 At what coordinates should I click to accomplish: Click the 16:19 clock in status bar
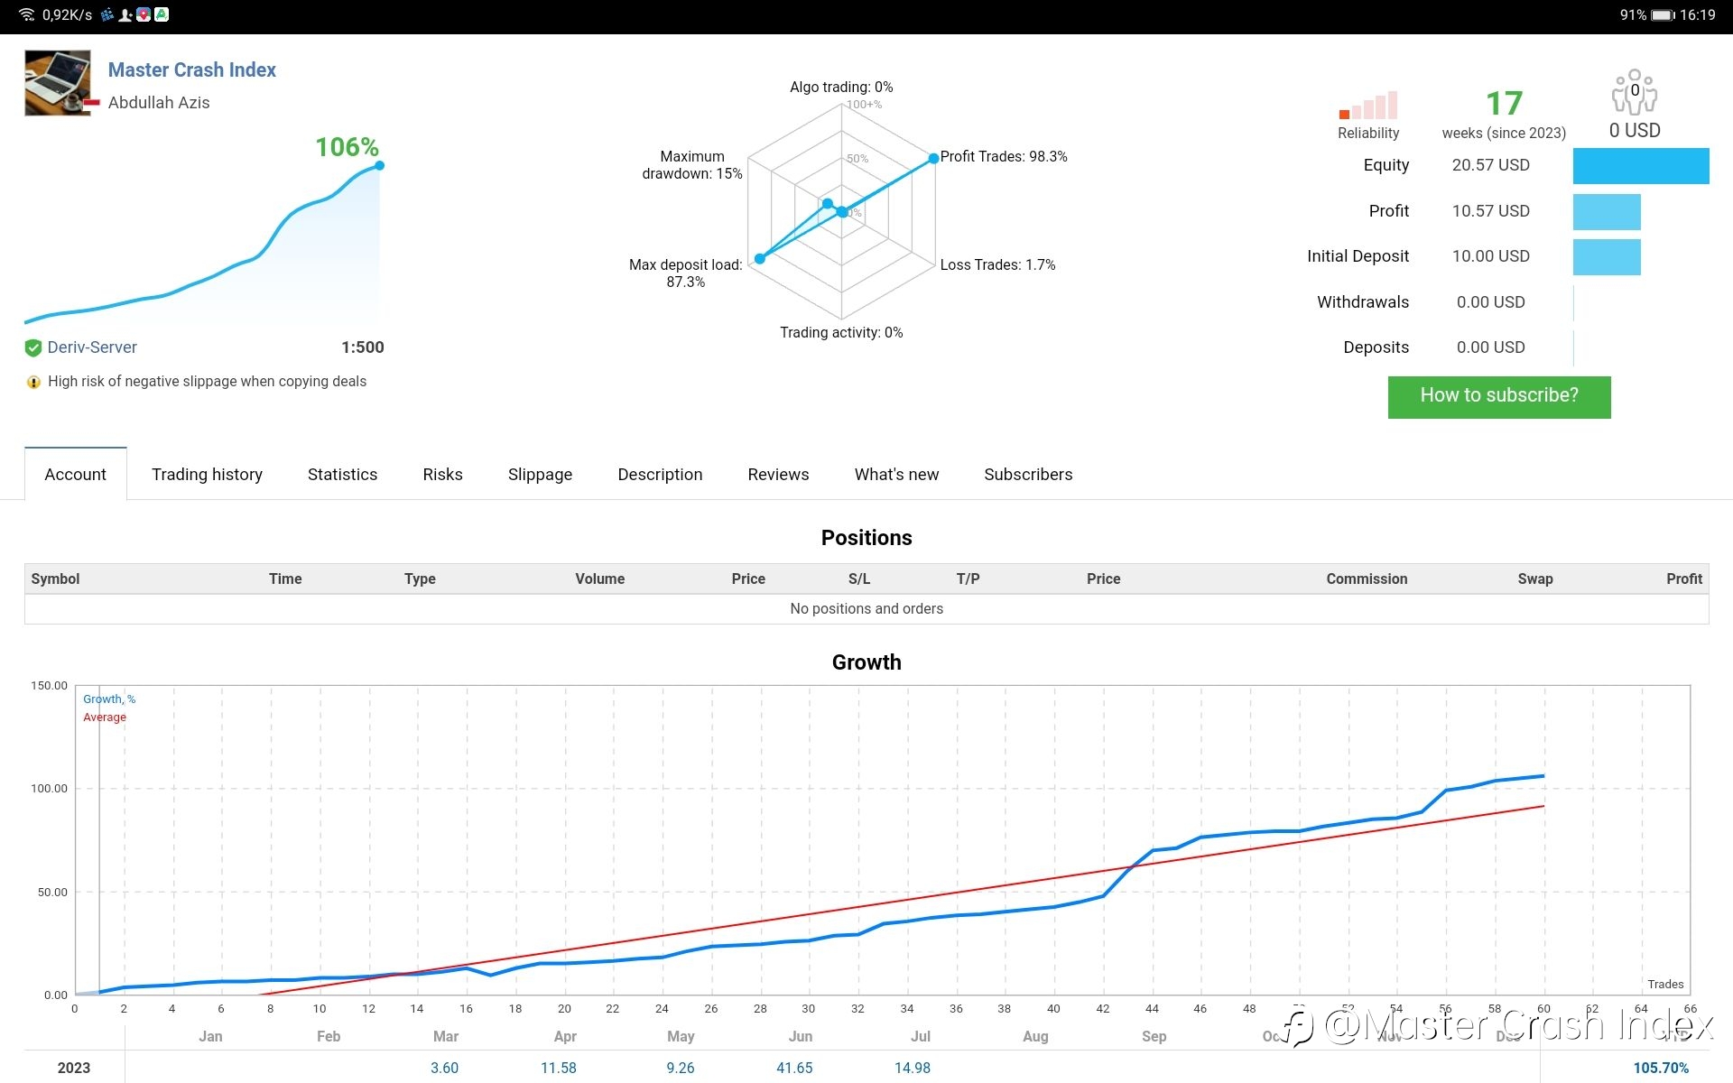(x=1698, y=15)
